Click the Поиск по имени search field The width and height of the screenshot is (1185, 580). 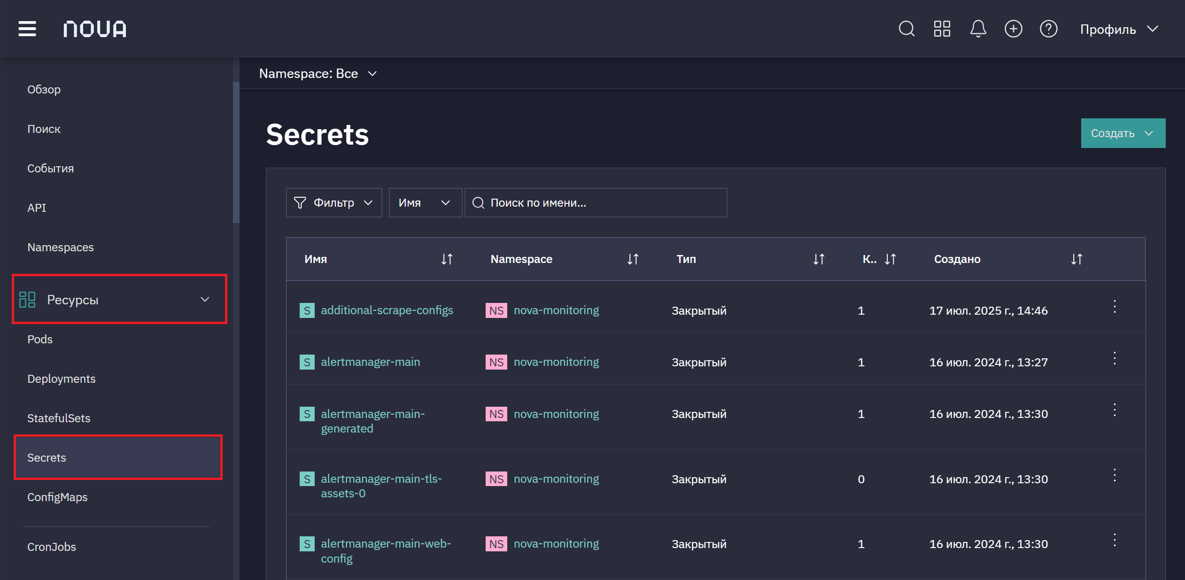pyautogui.click(x=596, y=203)
